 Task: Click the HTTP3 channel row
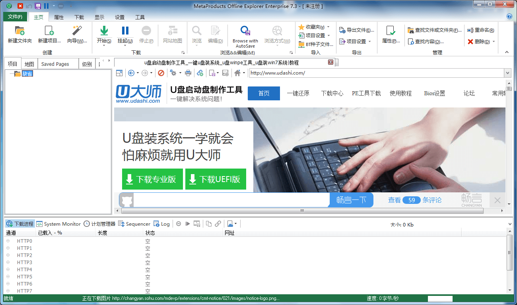255,262
